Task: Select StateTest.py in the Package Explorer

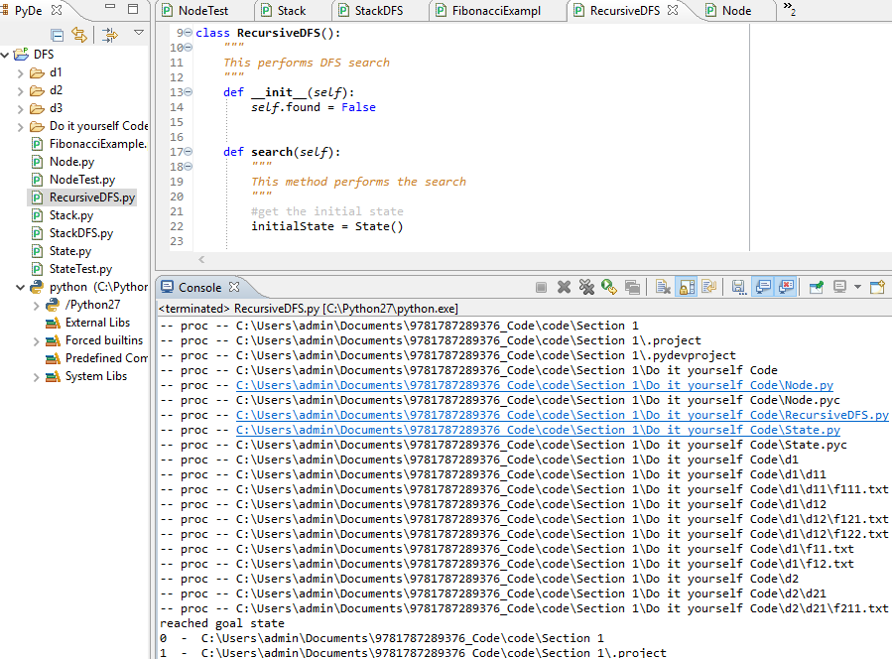Action: click(71, 269)
